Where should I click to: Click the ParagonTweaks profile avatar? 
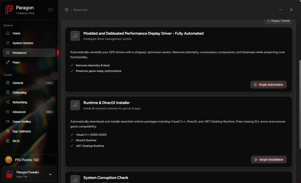(9, 174)
